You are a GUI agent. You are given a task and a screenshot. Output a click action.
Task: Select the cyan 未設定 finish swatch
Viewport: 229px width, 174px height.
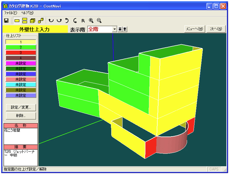[x=21, y=84]
